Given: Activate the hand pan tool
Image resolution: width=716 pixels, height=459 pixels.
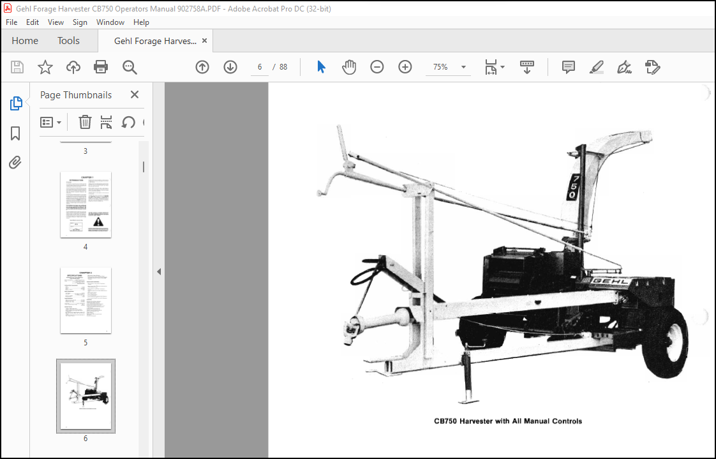Looking at the screenshot, I should coord(349,67).
